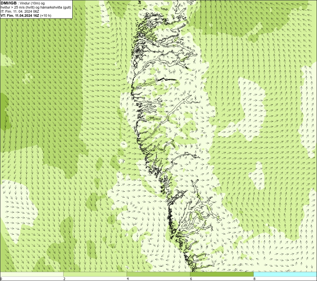
Task: Click the cyan legend swatch above 8 m/s
Action: coord(285,274)
